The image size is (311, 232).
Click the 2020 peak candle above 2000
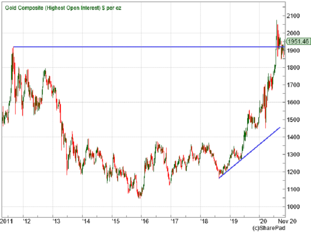tap(276, 21)
